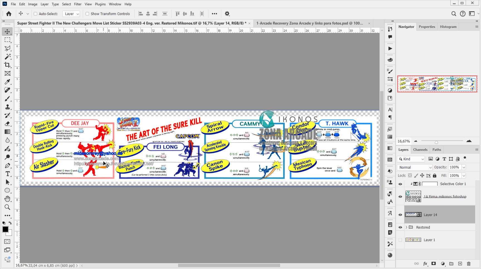The height and width of the screenshot is (269, 481).
Task: Open the Kind filter dropdown
Action: 411,159
